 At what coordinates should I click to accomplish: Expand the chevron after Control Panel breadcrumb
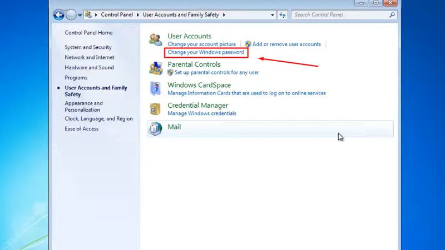click(138, 15)
